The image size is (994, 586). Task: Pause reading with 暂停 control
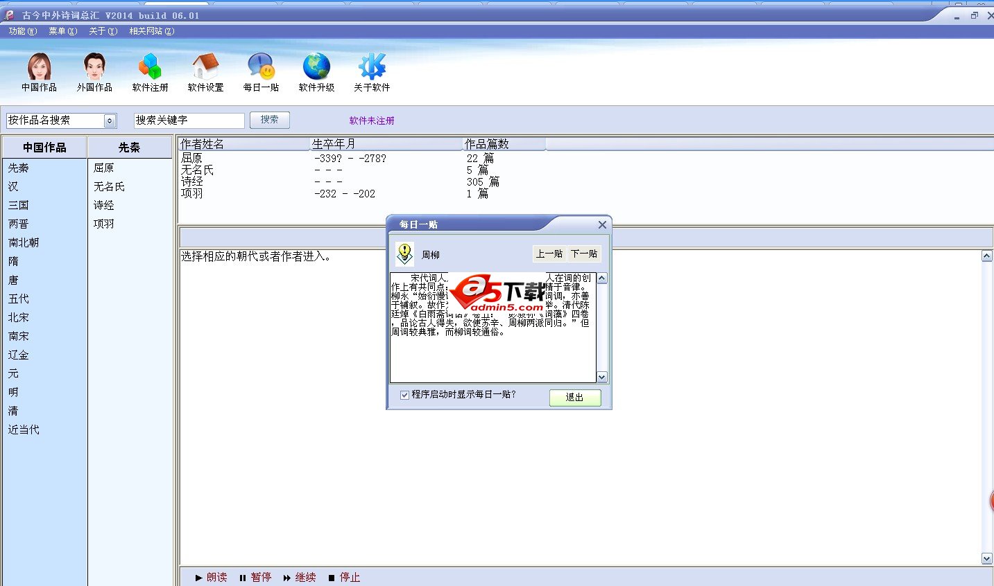point(255,577)
